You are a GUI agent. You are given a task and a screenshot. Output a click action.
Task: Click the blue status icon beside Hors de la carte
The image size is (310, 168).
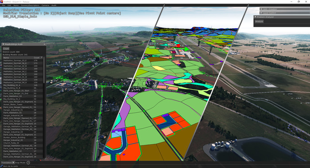point(2,166)
